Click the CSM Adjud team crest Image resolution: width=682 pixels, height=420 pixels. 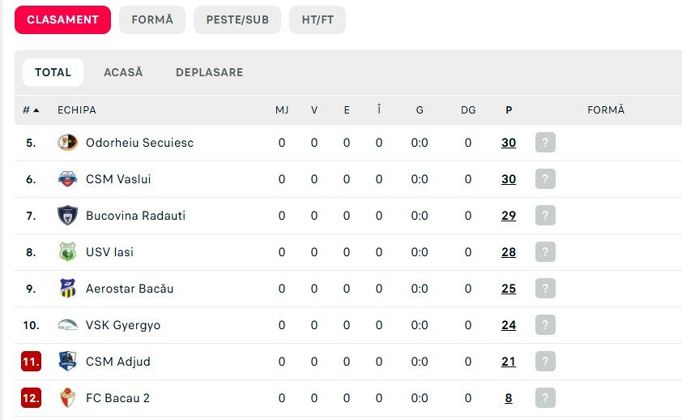click(67, 362)
